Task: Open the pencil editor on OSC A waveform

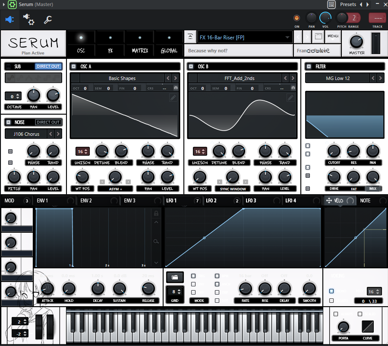Action: (x=173, y=98)
